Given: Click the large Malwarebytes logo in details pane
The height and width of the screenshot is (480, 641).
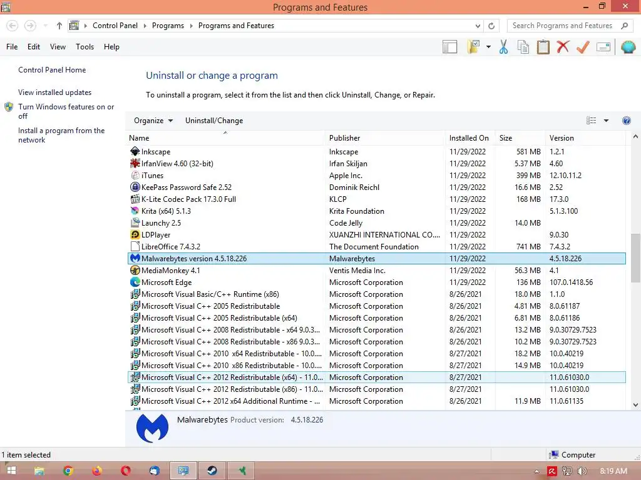Looking at the screenshot, I should 152,427.
